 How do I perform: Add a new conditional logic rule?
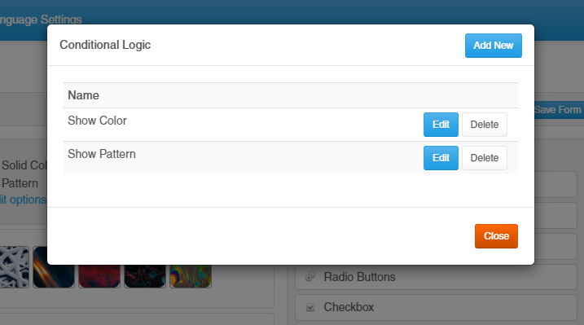pos(493,46)
